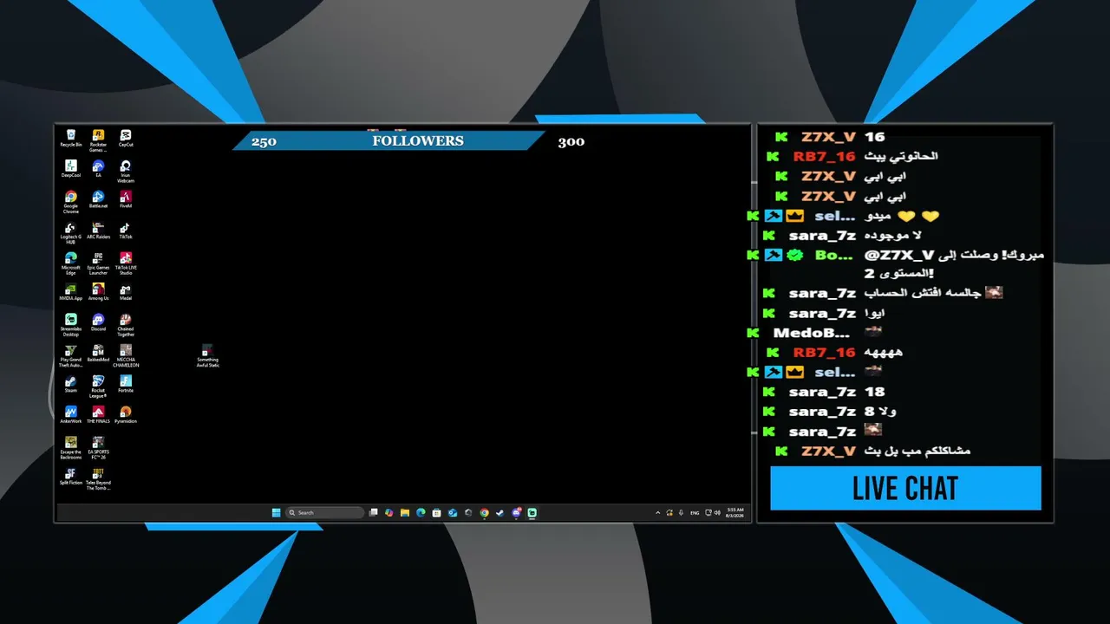Open TikTok LIVE Studio shortcut
Screen dimensions: 1110x624
click(x=126, y=264)
